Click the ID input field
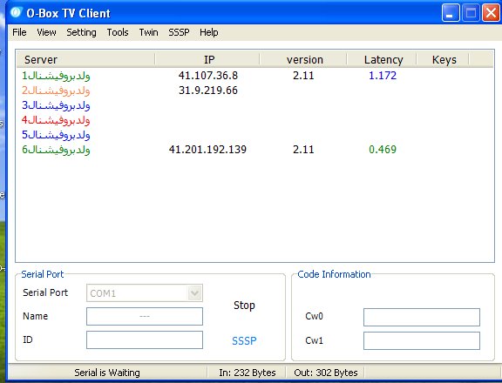 coord(145,339)
